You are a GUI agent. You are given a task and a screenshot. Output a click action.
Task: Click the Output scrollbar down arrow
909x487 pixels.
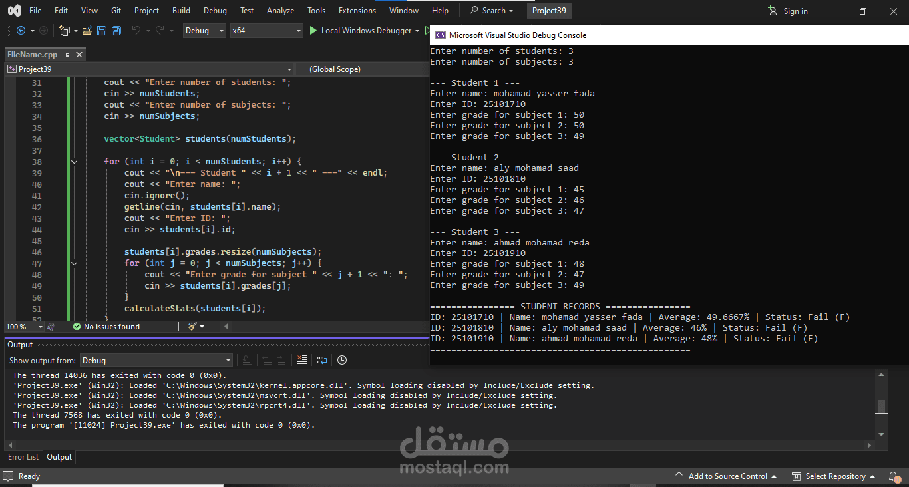pos(880,434)
